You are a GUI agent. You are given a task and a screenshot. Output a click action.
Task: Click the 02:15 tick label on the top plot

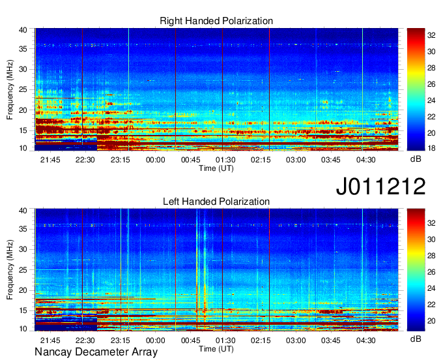pyautogui.click(x=261, y=160)
